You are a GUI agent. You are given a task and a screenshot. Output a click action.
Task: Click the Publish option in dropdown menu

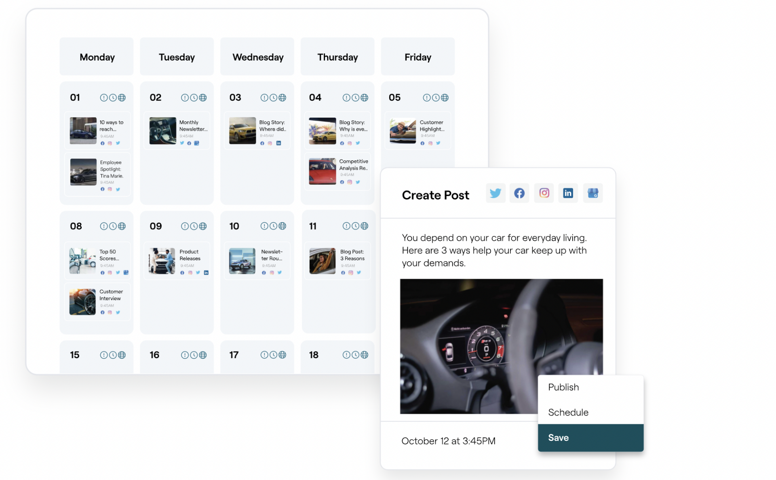(562, 386)
